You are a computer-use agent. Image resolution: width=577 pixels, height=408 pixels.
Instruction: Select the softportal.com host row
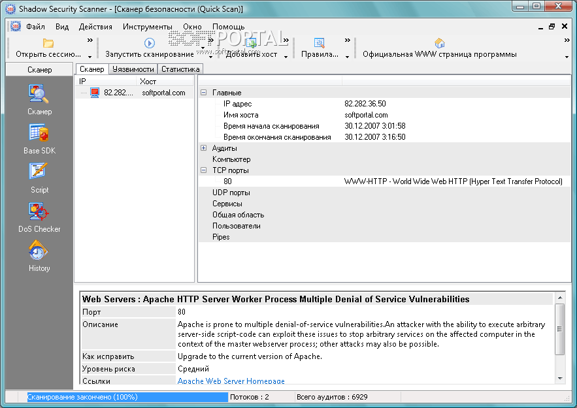pos(135,93)
